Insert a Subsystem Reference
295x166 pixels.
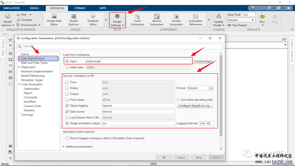(196, 20)
